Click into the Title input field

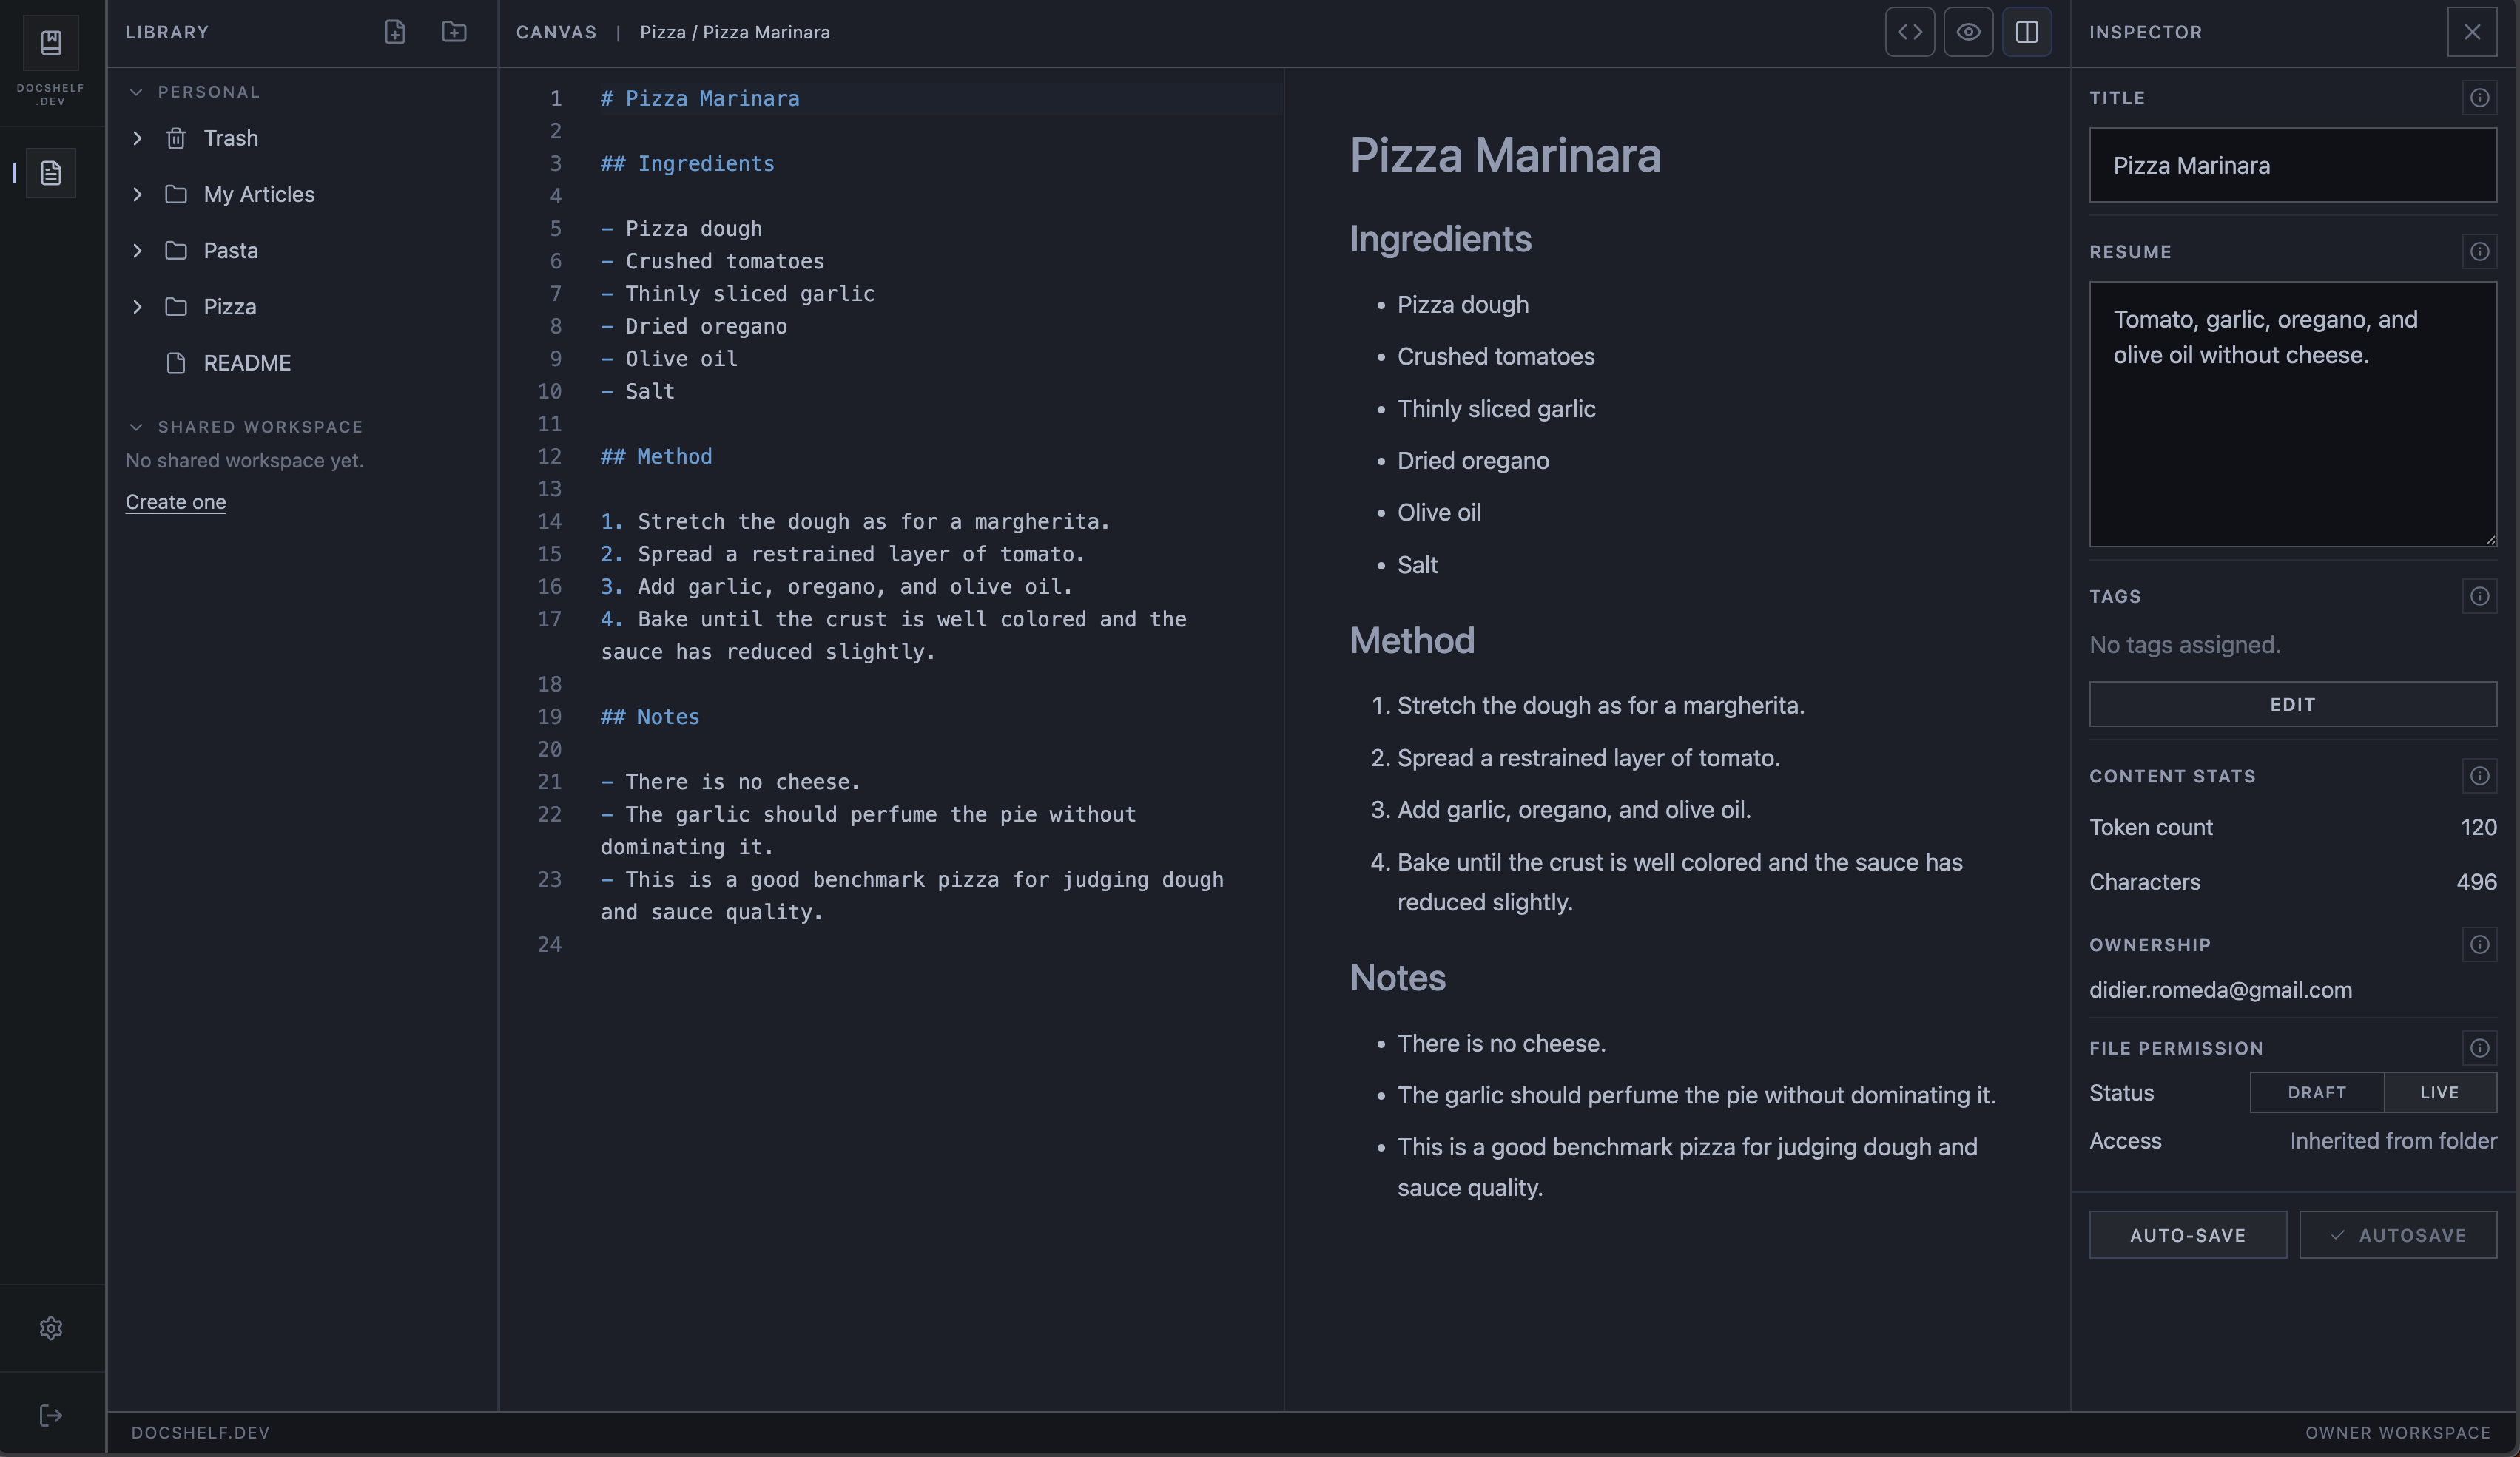coord(2293,165)
